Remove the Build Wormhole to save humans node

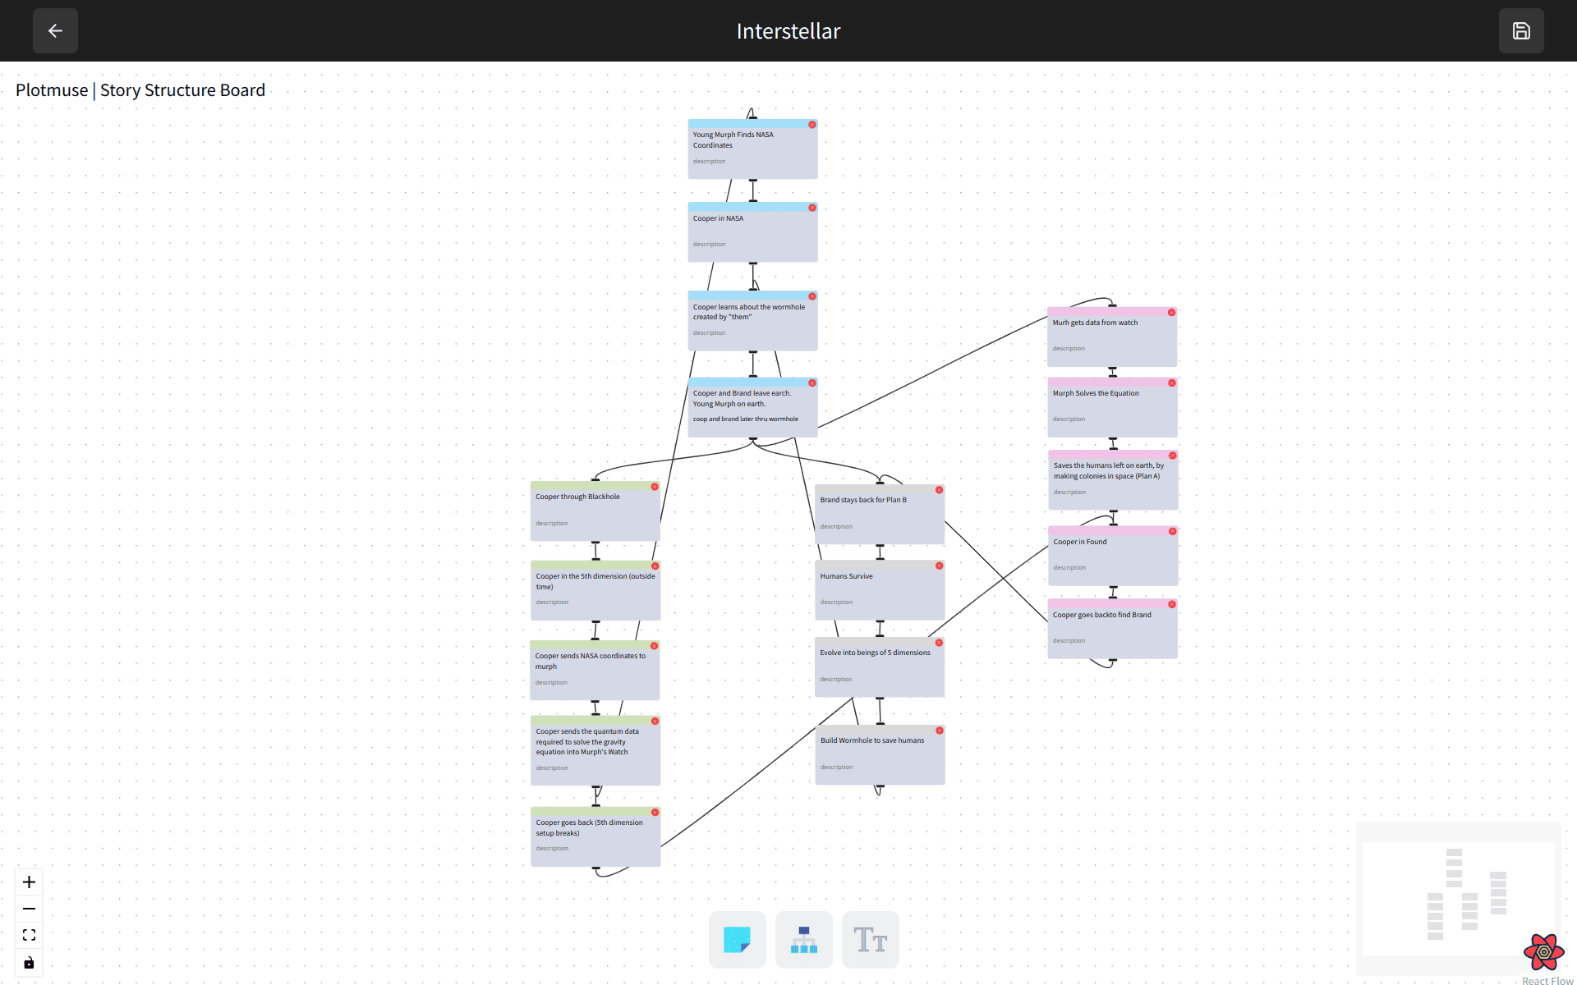[x=940, y=730]
